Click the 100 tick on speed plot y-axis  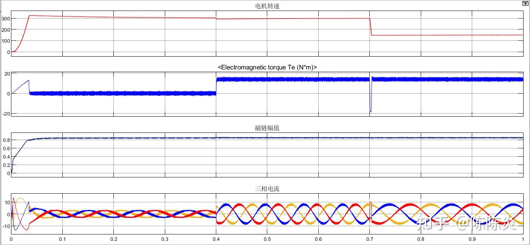pos(5,41)
